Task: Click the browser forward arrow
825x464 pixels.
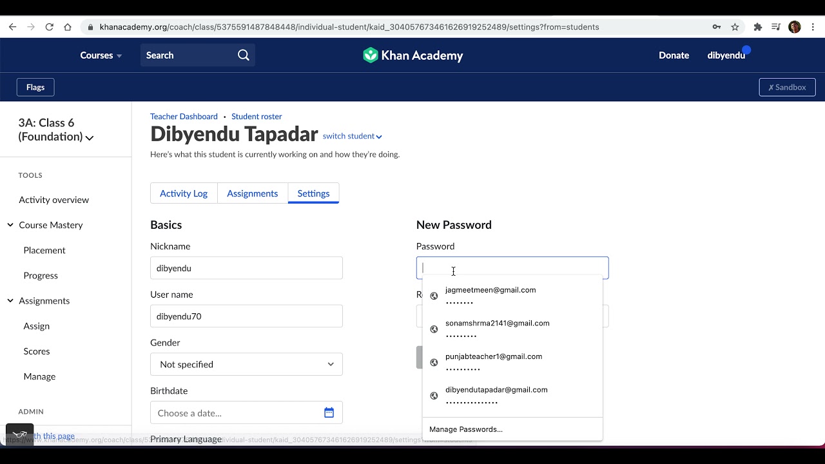Action: coord(30,27)
